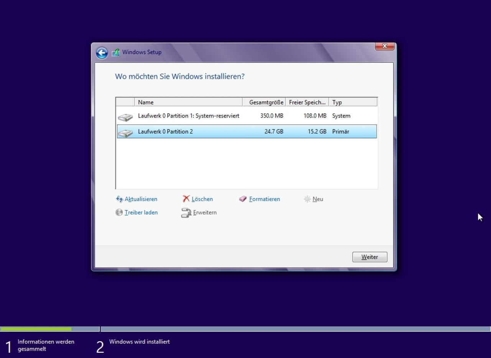
Task: Sort by the Gesamtgröße column header
Action: (x=264, y=102)
